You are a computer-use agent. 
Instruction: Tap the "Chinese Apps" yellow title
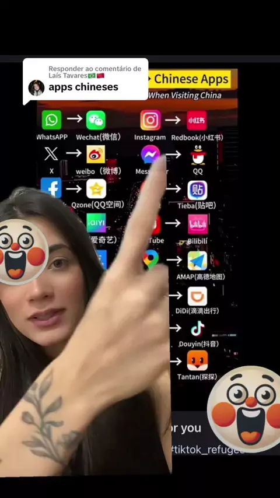tap(191, 79)
